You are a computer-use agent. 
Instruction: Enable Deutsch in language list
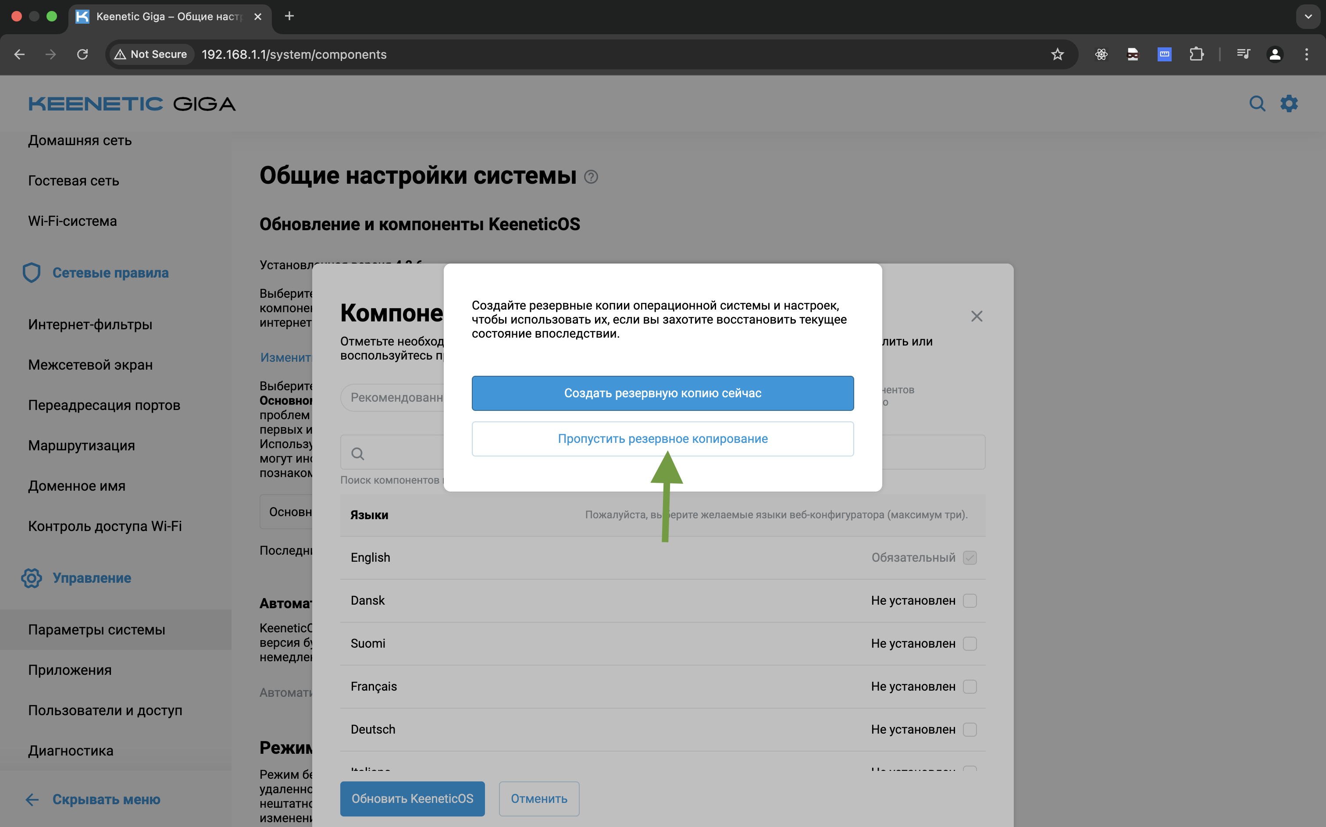[970, 729]
